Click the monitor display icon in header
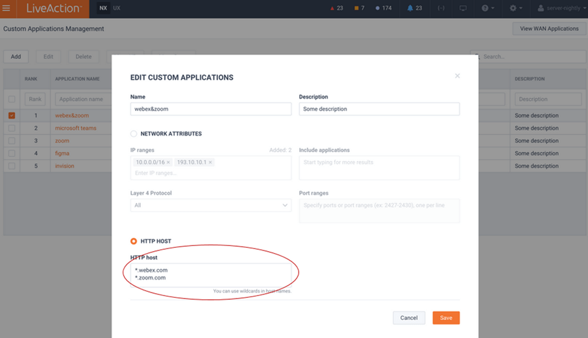This screenshot has width=588, height=338. 463,8
